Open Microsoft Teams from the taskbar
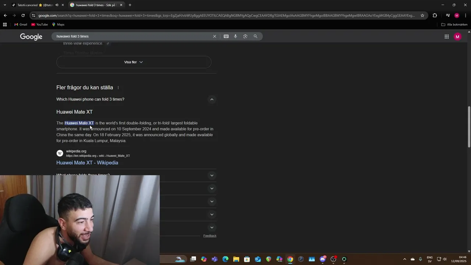471x265 pixels. 215,259
